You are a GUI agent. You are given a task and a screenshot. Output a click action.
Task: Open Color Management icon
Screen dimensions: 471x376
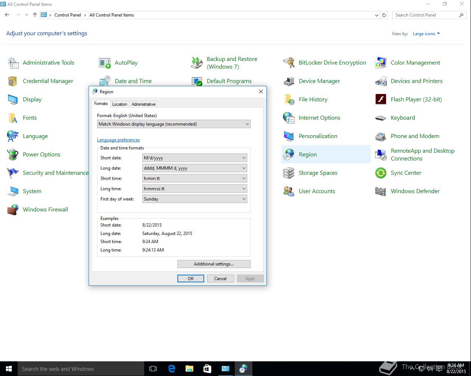(x=381, y=63)
